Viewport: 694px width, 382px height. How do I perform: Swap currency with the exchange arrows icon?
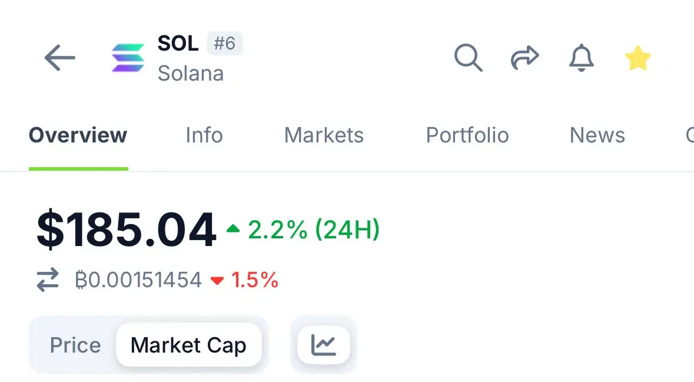[x=48, y=280]
